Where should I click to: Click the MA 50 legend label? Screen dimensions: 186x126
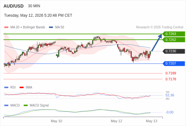[60, 27]
